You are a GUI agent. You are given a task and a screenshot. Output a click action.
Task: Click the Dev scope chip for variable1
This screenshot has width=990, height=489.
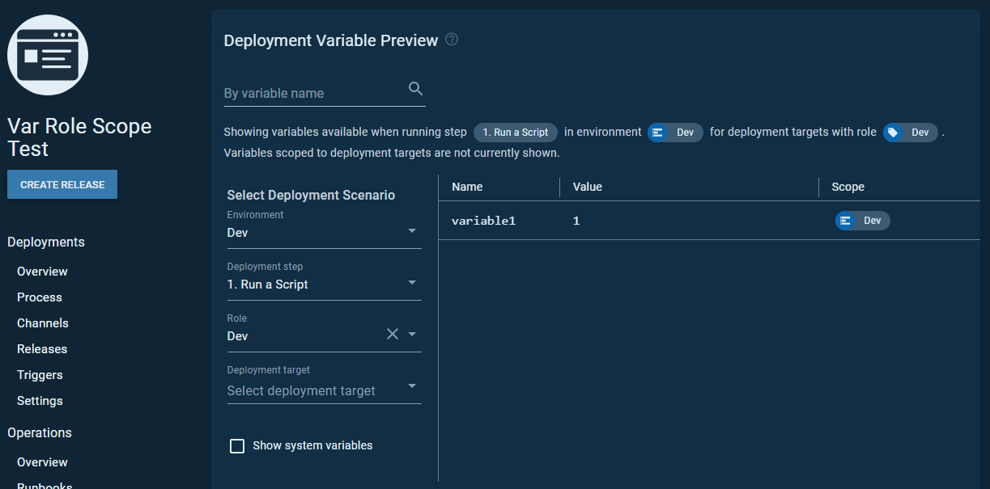click(x=862, y=220)
